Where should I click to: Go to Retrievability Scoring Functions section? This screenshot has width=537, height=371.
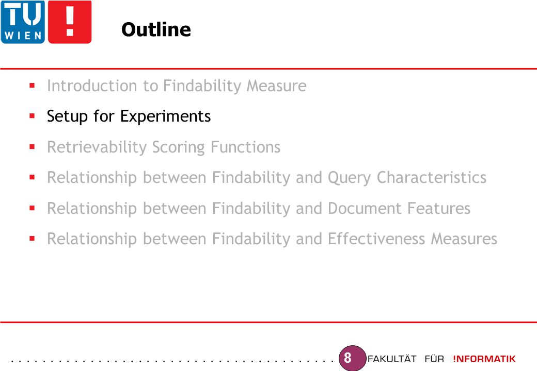coord(164,147)
